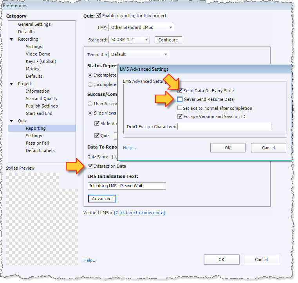Viewport: 298px width, 283px height.
Task: Select the first Incomplete radio button
Action: [90, 75]
